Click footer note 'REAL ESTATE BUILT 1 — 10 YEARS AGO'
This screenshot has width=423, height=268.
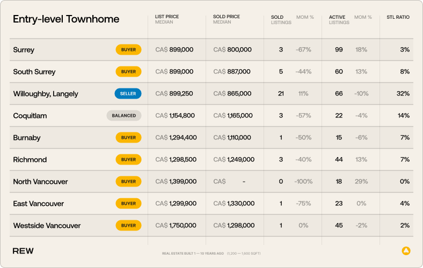pos(193,254)
